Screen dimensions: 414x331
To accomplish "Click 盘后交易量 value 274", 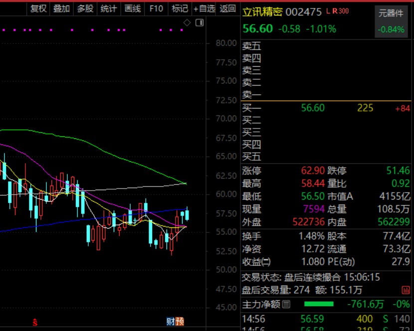I will click(302, 290).
